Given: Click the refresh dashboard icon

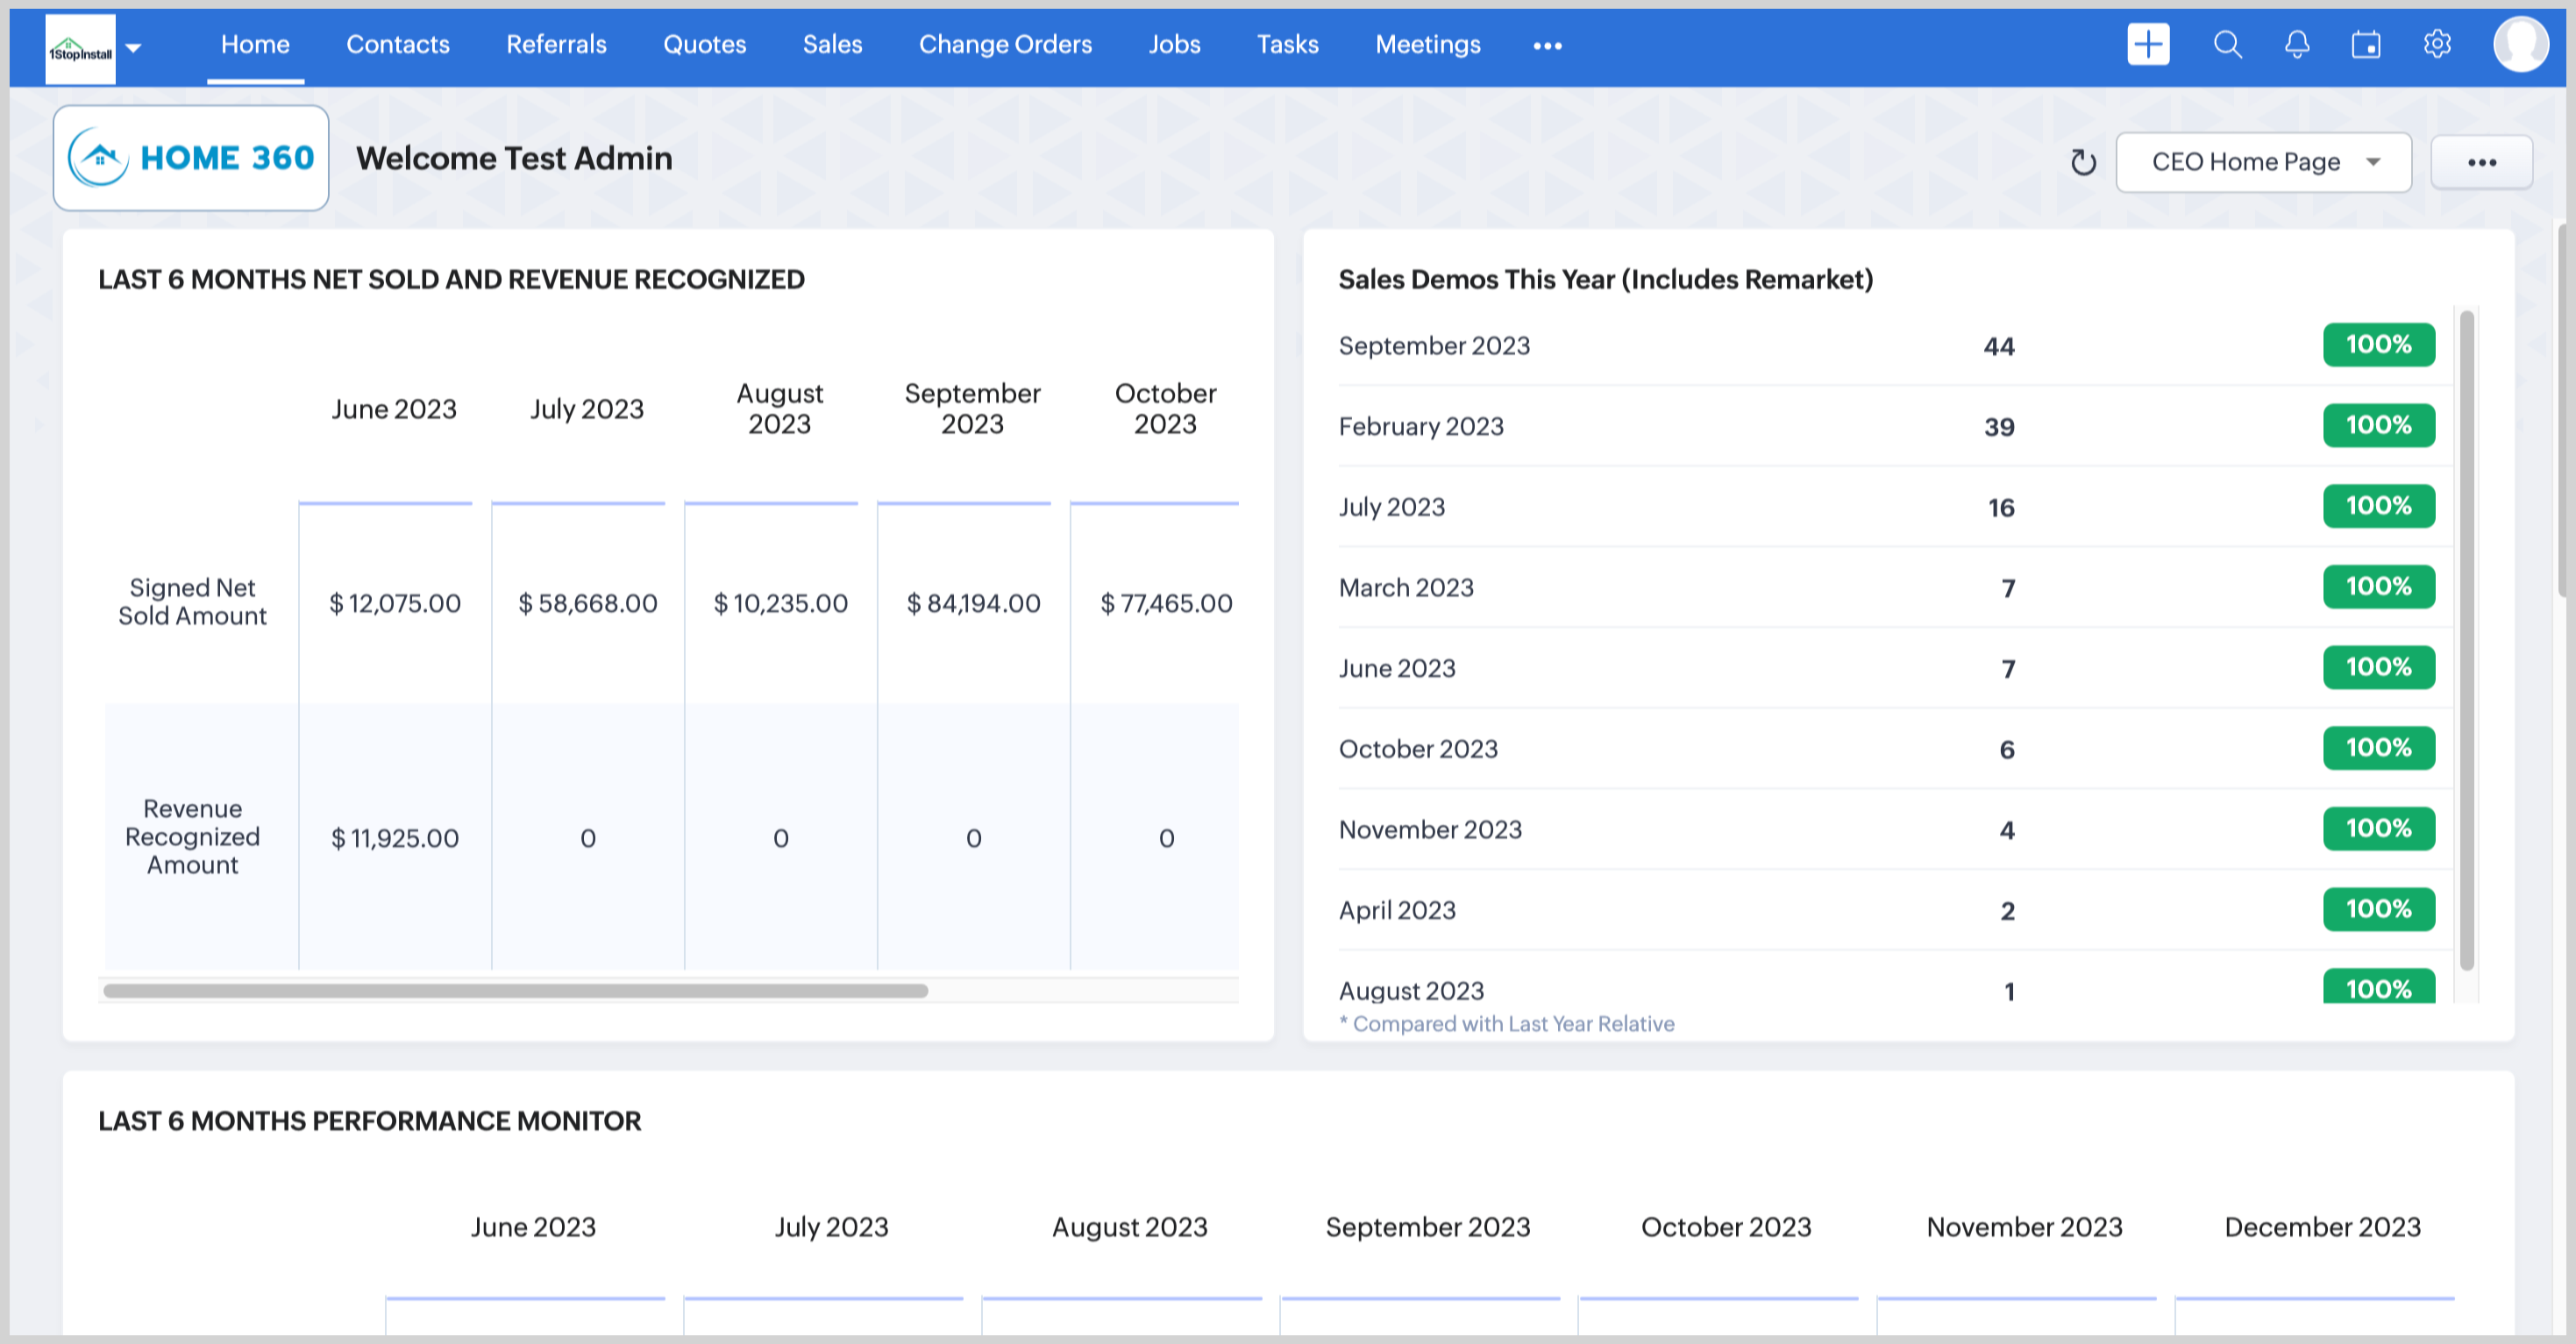Looking at the screenshot, I should (2083, 162).
